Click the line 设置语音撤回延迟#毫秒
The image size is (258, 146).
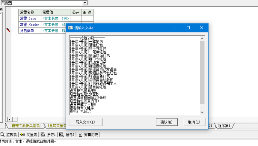[88, 98]
